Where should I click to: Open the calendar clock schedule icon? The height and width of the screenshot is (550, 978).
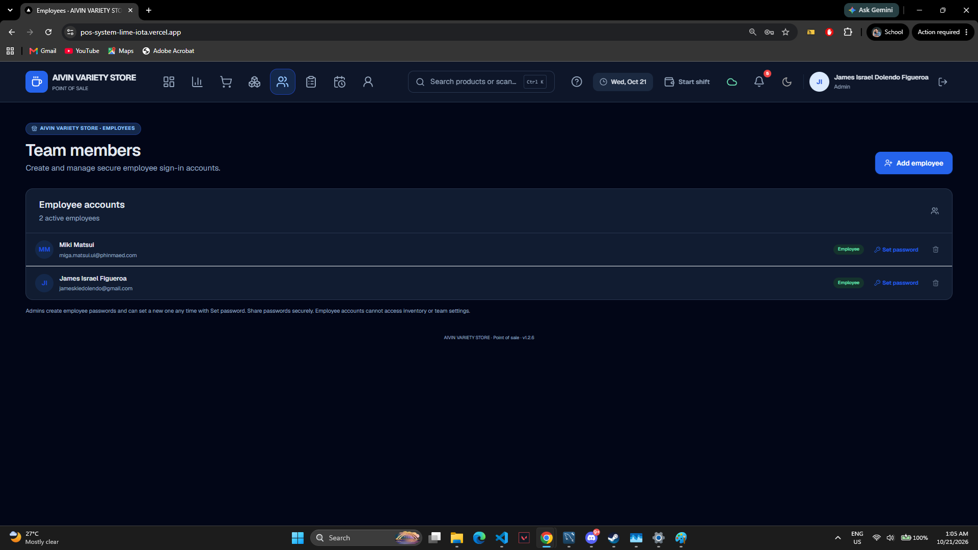[x=340, y=82]
